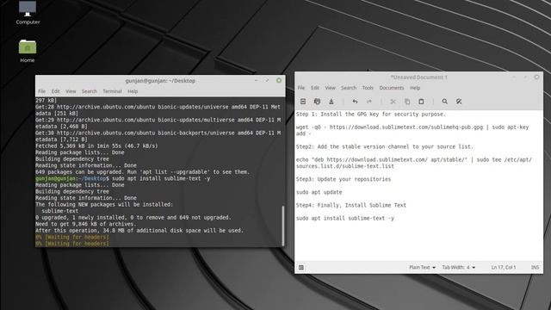Open Help menu in the terminal window

point(133,91)
